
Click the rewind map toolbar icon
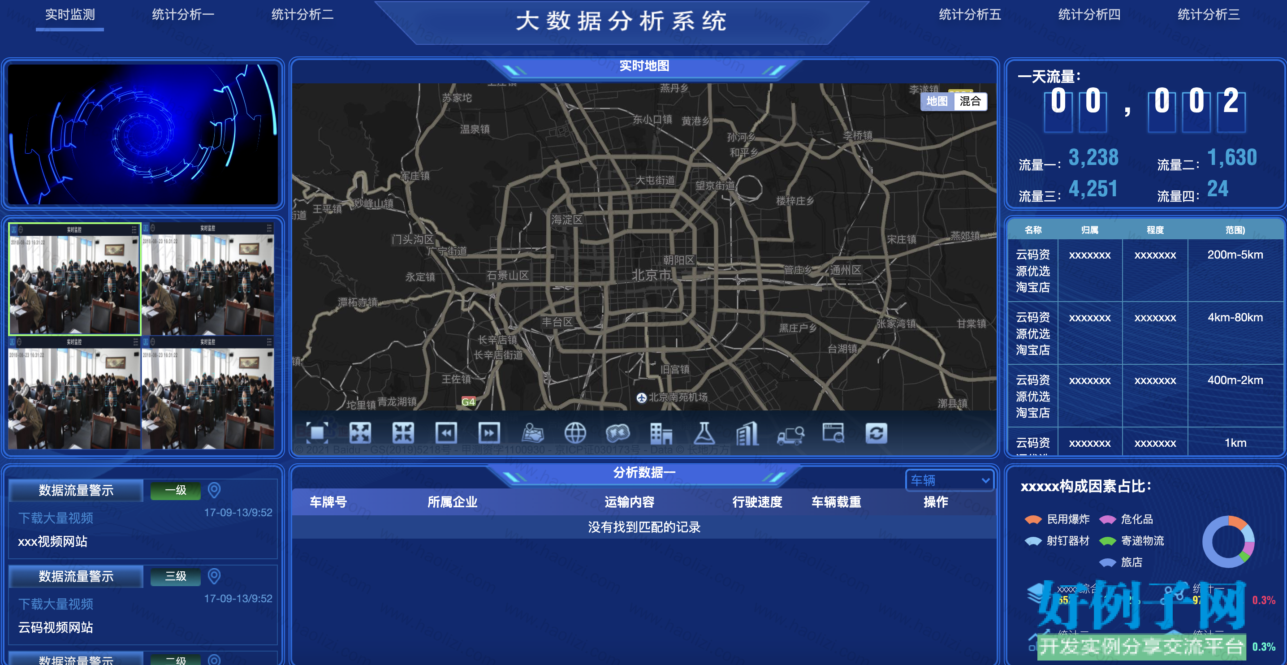[445, 433]
